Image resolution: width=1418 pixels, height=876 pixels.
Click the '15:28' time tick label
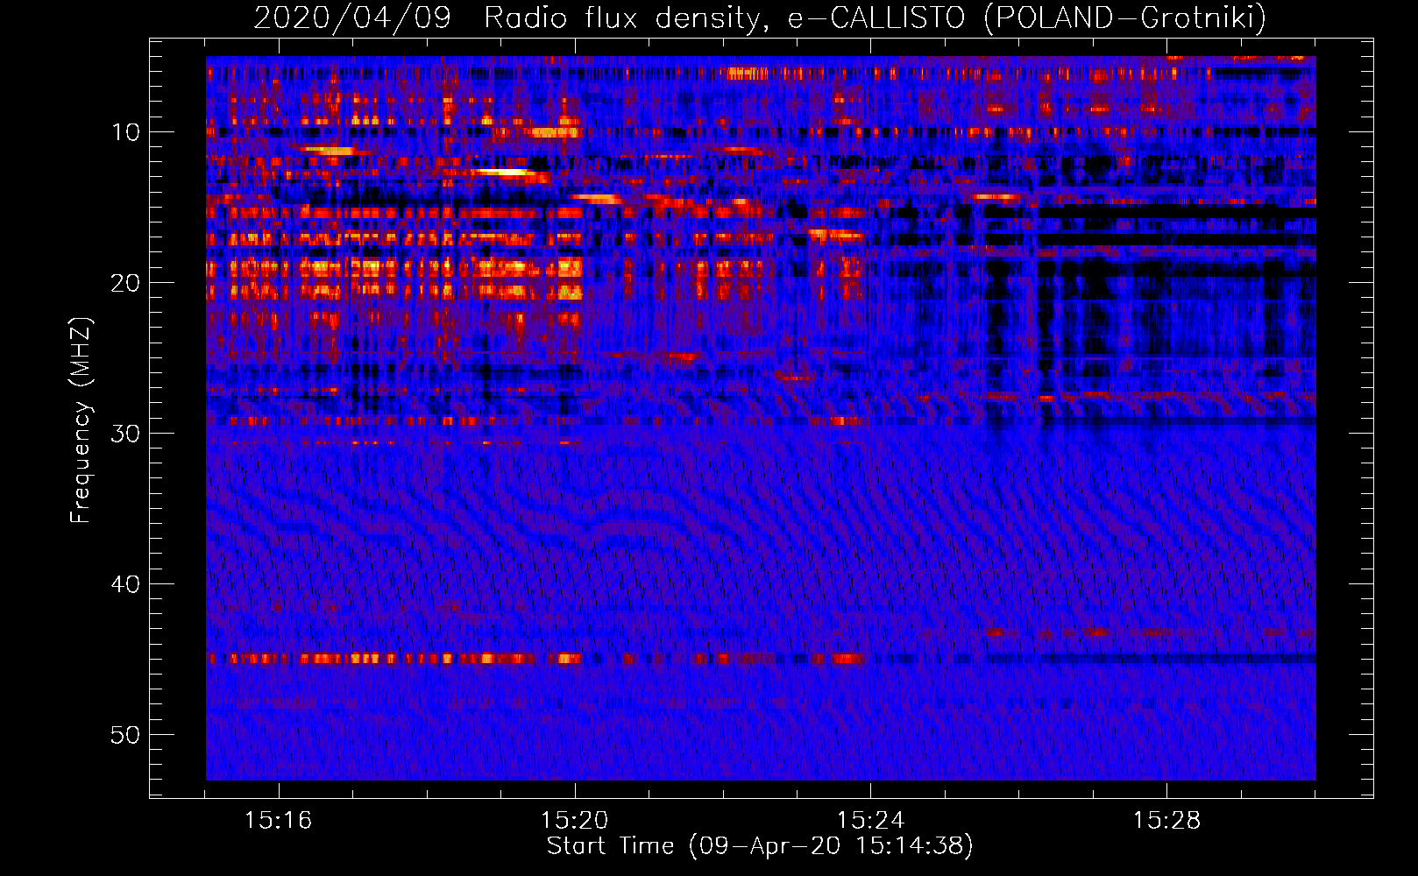pyautogui.click(x=1166, y=821)
